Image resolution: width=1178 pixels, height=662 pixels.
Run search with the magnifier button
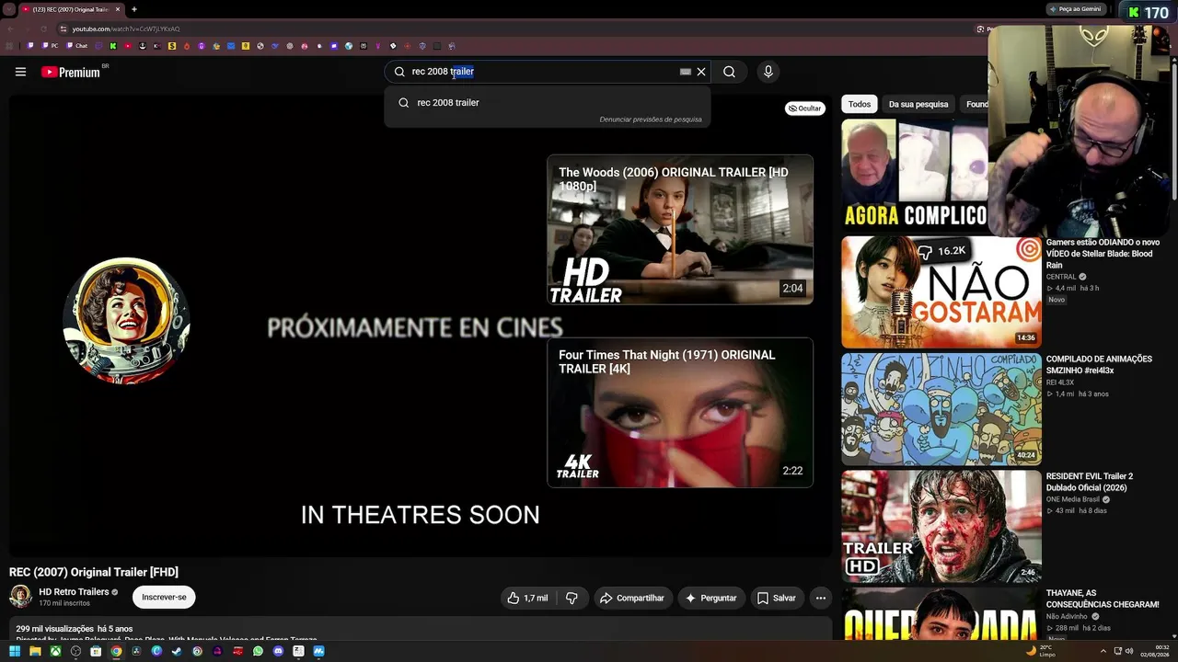coord(729,72)
